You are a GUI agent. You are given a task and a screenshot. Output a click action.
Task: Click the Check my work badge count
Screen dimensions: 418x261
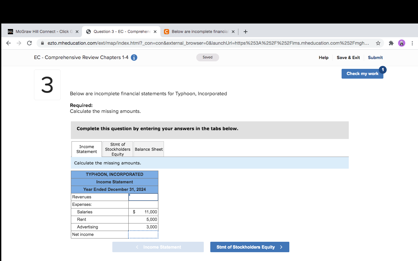tap(383, 69)
